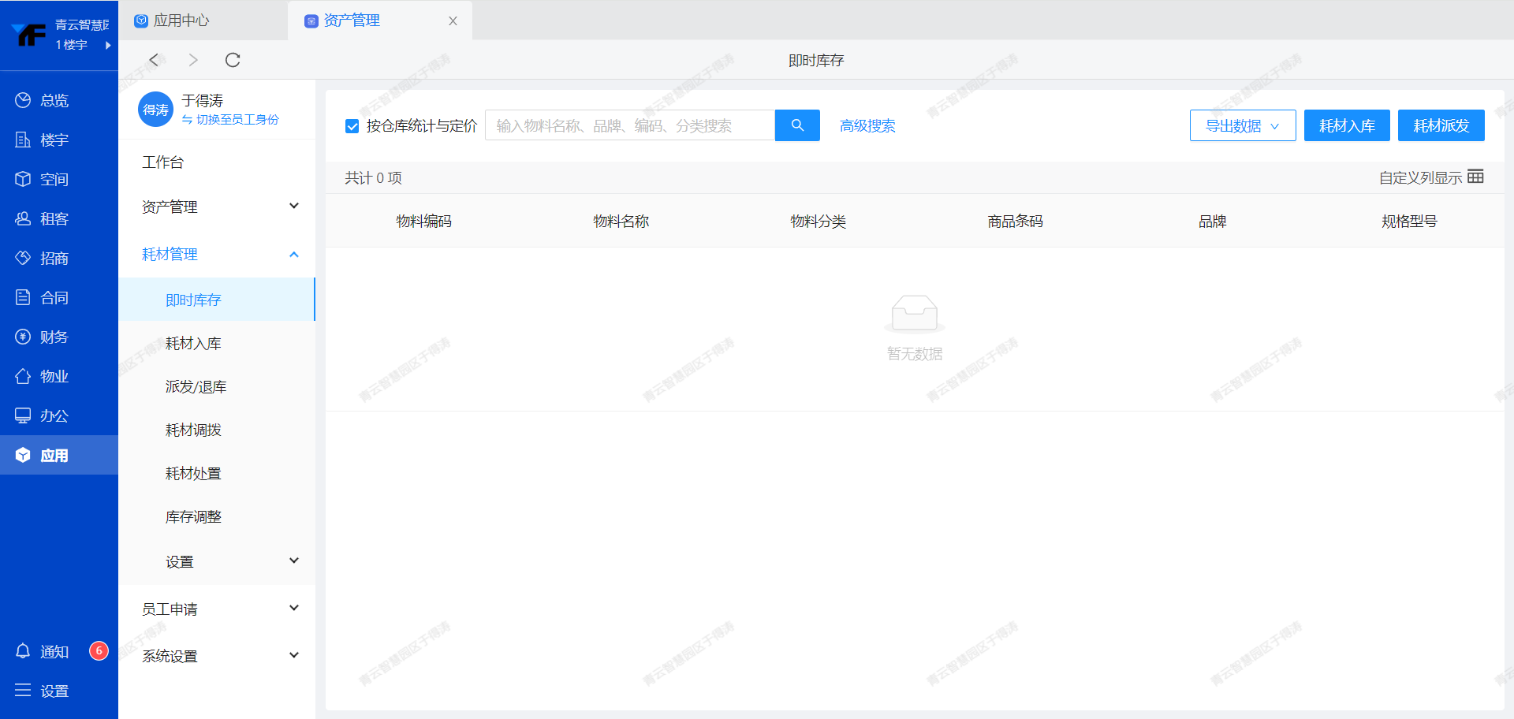Select 耗材调拨 in the side menu
Viewport: 1514px width, 719px height.
pos(193,430)
